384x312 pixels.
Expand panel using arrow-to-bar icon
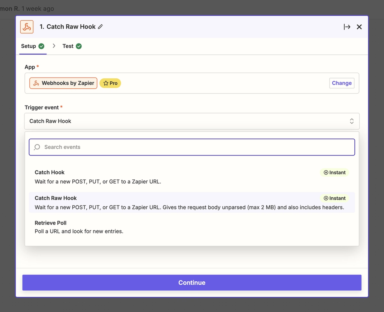pyautogui.click(x=347, y=27)
